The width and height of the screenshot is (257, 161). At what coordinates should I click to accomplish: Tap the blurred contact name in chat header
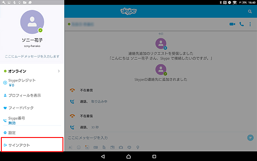coord(83,24)
